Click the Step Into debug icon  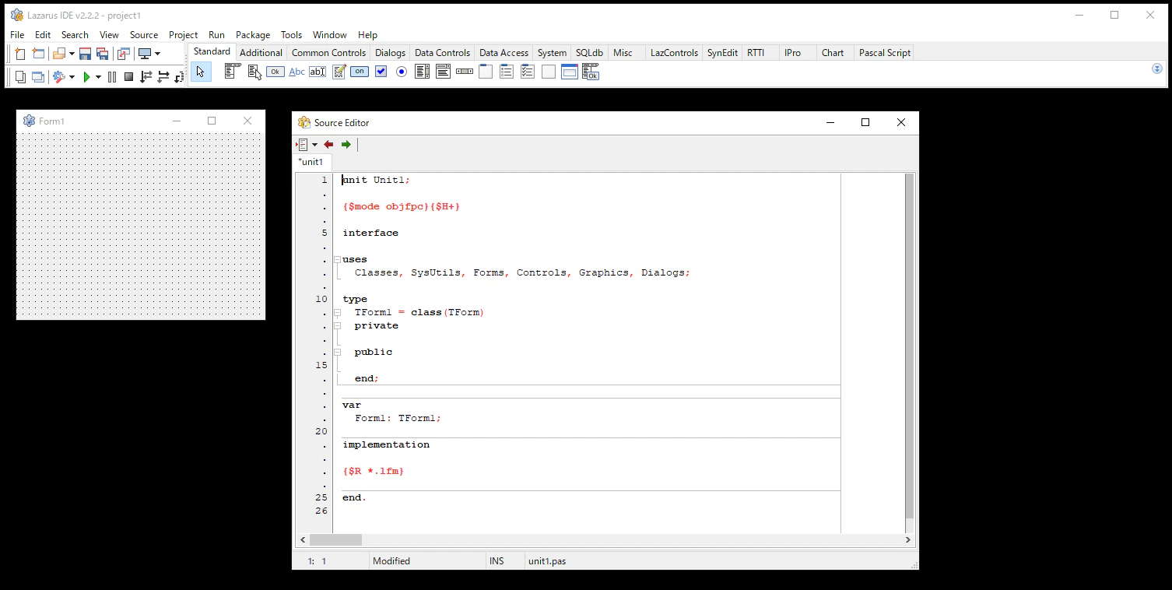click(x=146, y=76)
